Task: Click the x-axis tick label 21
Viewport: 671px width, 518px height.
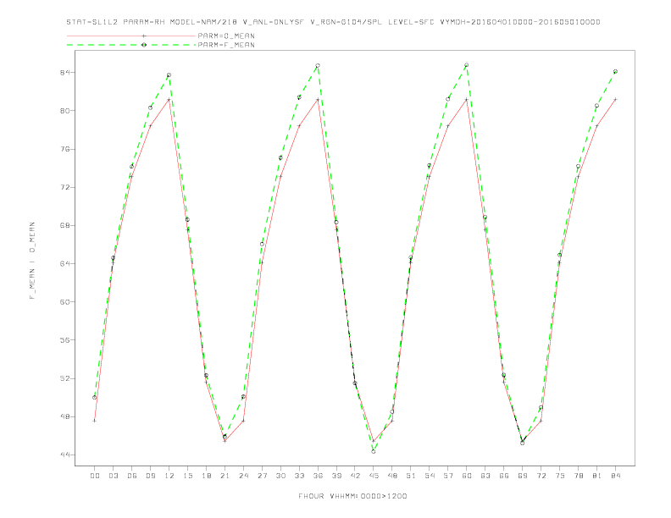Action: [x=225, y=476]
